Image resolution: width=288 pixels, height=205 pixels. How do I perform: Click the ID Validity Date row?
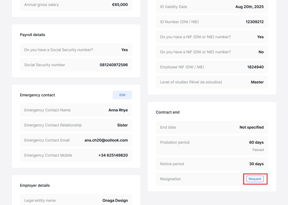[212, 7]
